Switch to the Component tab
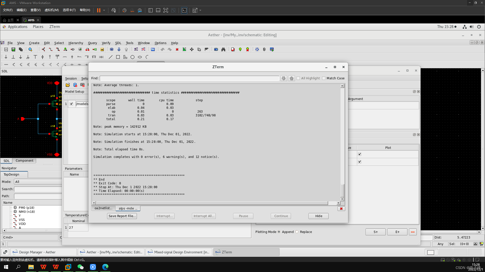The height and width of the screenshot is (272, 485). (25, 160)
